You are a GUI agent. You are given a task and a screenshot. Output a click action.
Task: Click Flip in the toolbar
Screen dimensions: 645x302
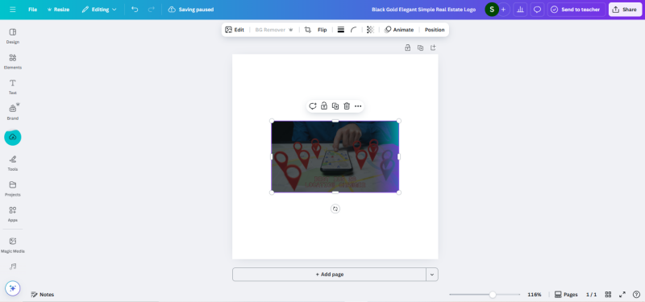tap(322, 30)
